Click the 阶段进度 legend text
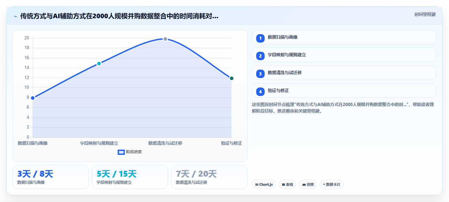 click(x=134, y=152)
